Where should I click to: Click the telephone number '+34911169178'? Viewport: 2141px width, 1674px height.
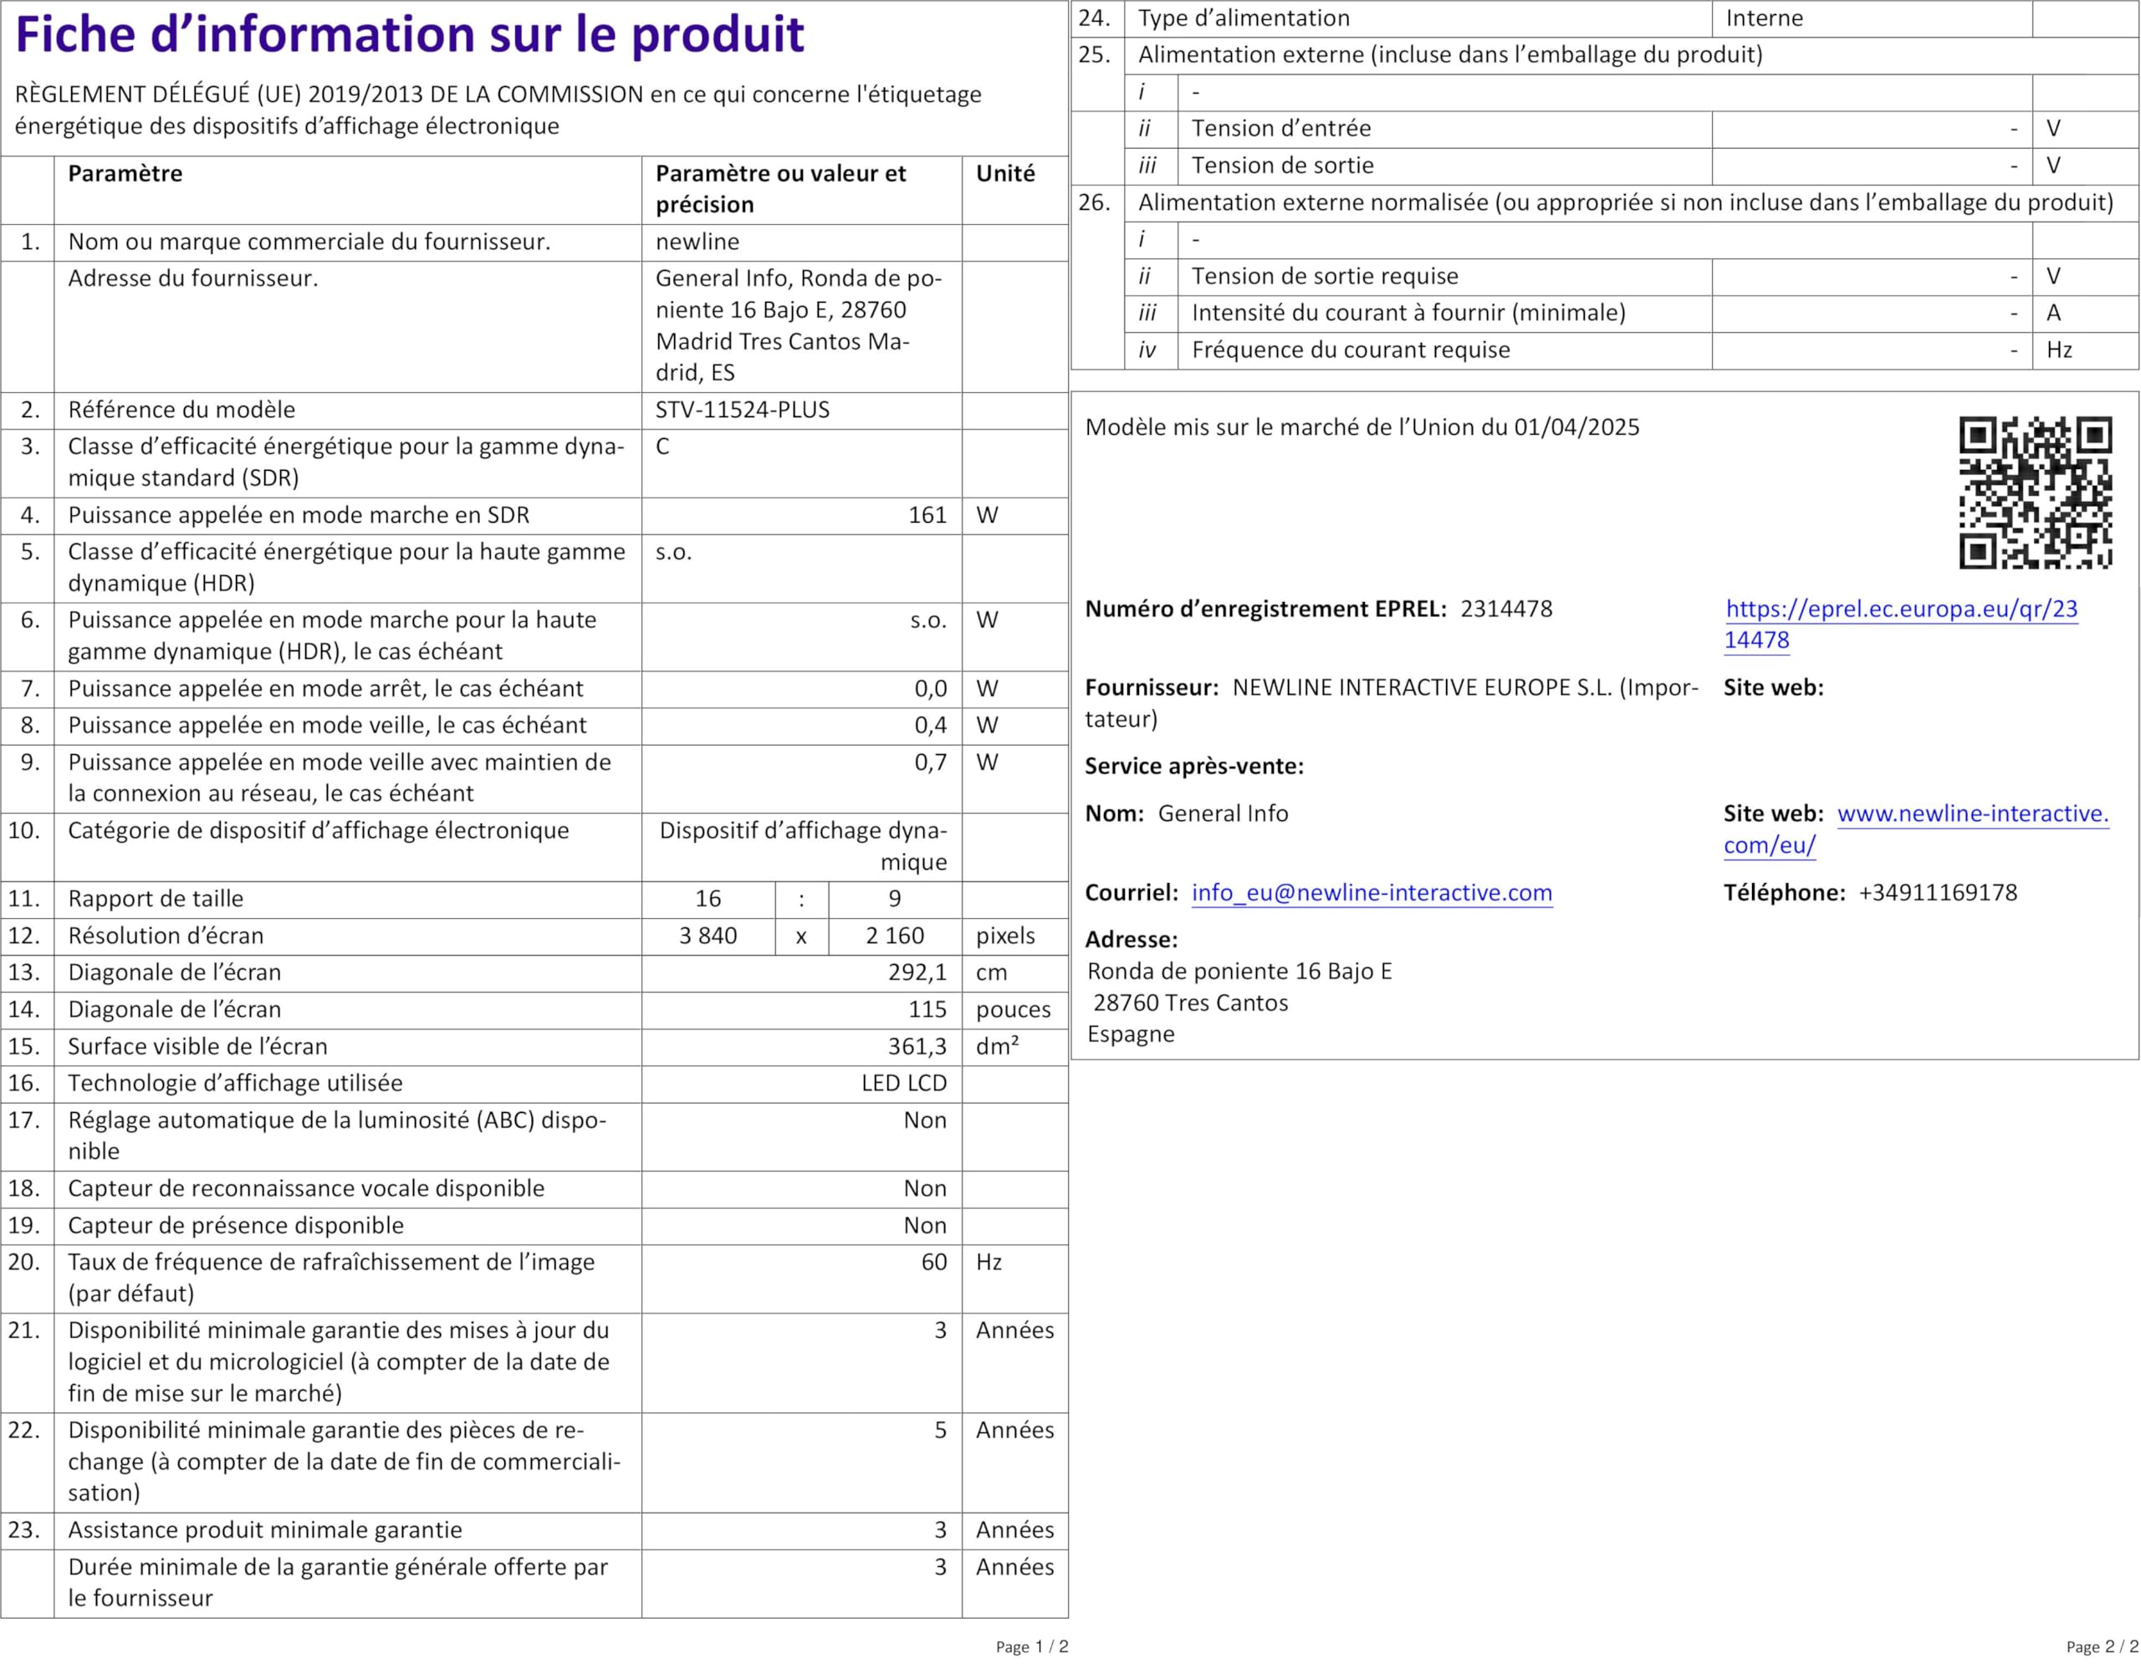[1937, 893]
